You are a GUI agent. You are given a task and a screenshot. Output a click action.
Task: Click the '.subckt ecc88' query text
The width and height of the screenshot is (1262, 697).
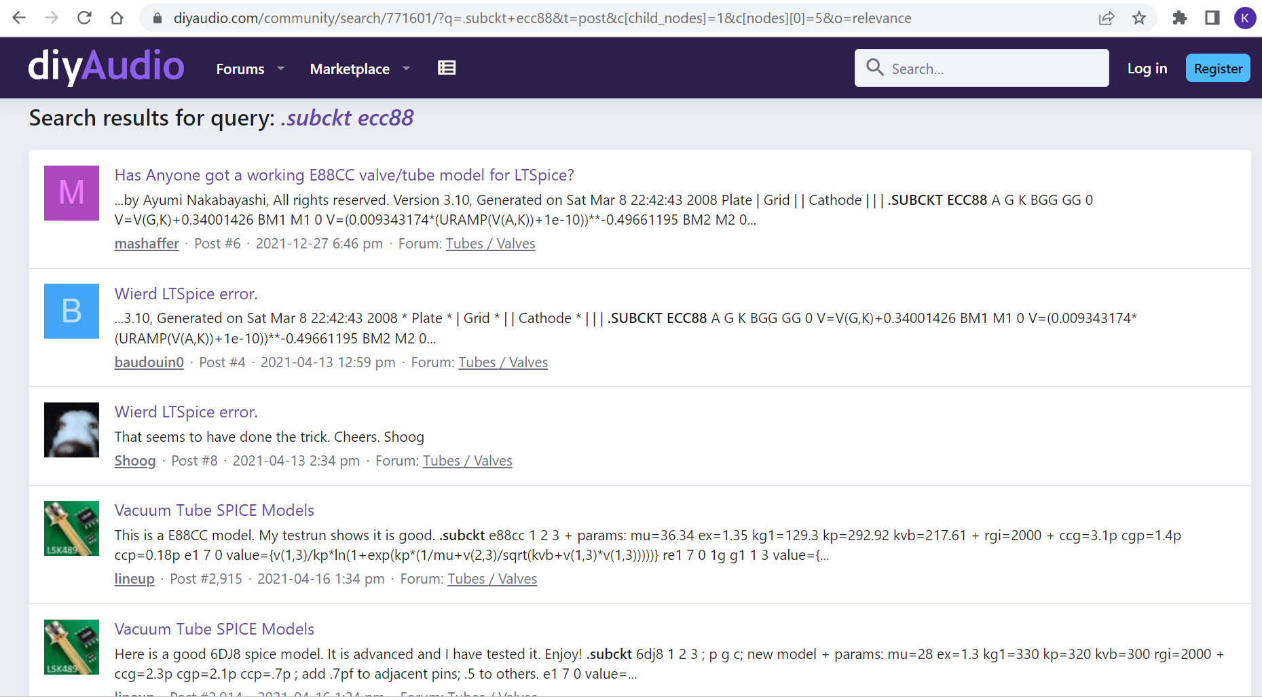pyautogui.click(x=347, y=118)
